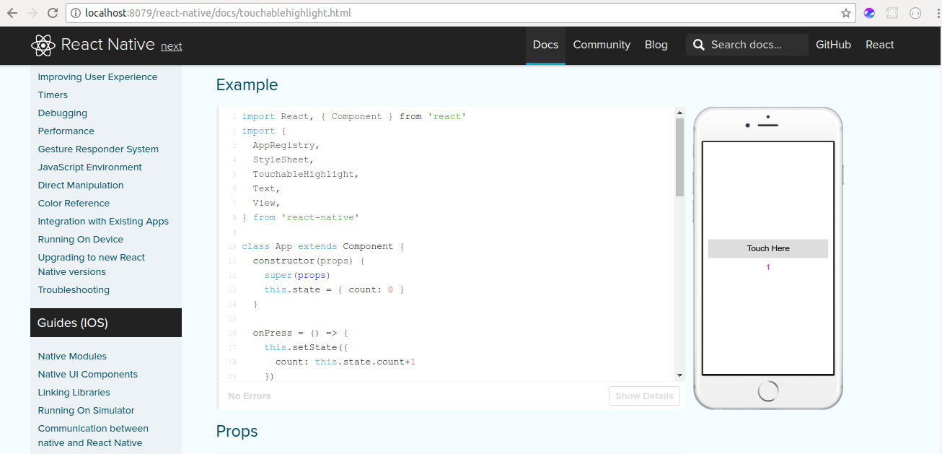Viewport: 942px width, 454px height.
Task: Open the Timers guide
Action: click(x=53, y=95)
